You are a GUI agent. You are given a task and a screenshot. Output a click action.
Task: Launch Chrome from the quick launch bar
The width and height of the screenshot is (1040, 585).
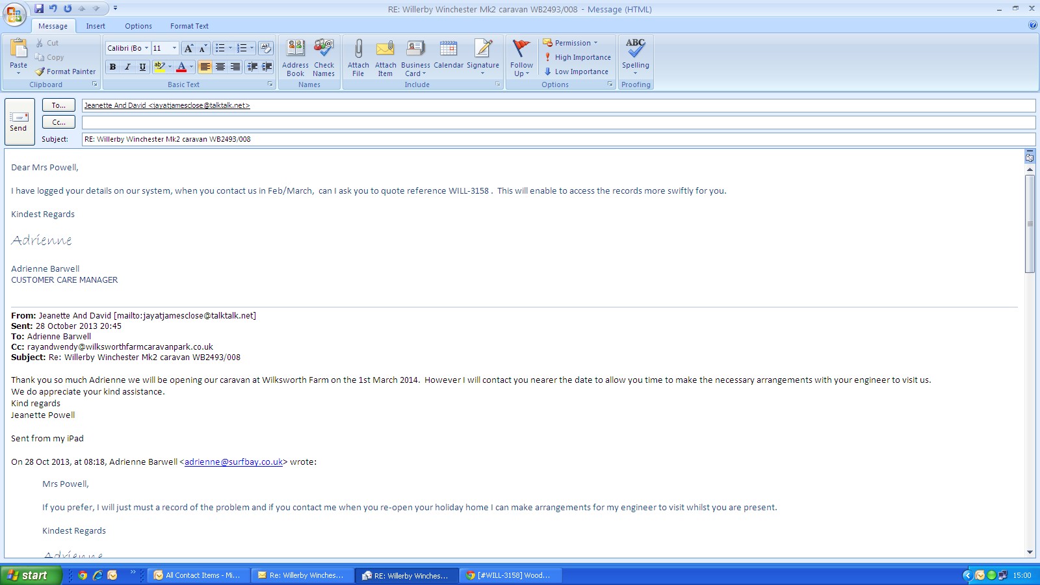point(83,575)
